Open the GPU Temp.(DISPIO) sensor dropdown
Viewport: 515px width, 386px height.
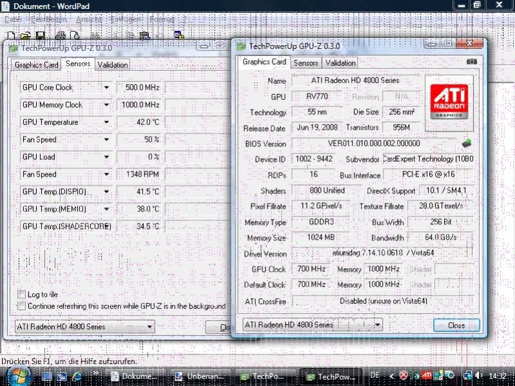pos(106,191)
